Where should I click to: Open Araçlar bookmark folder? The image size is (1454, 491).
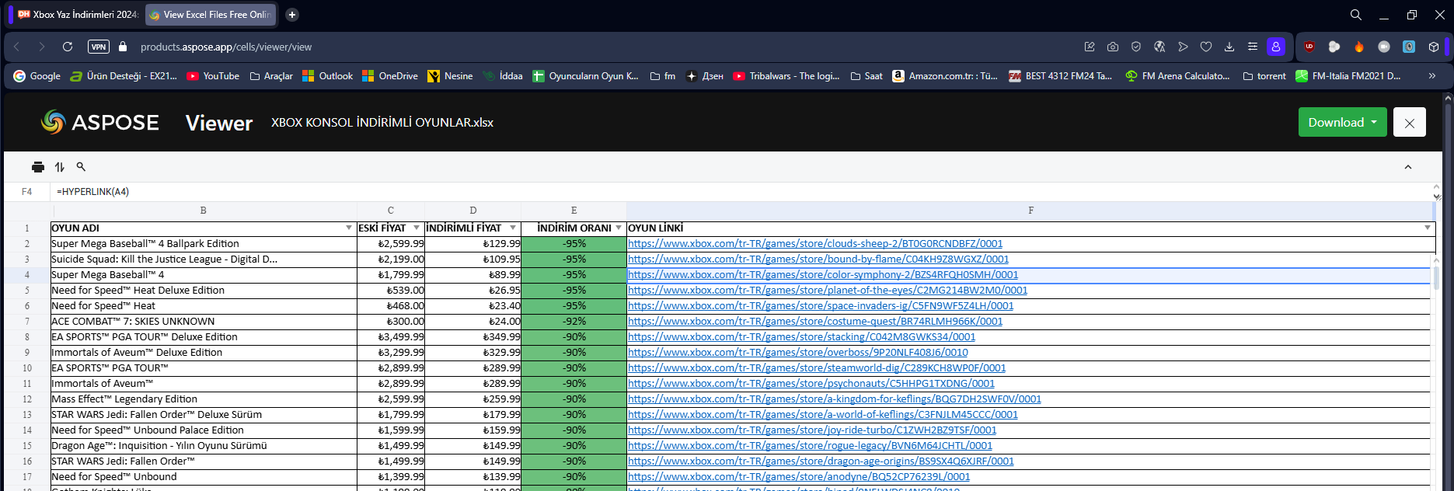click(271, 76)
